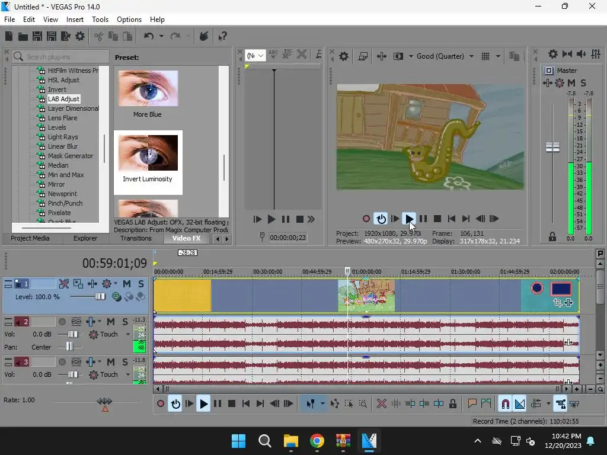Select the Mask Generator plug-in
The width and height of the screenshot is (607, 455).
[70, 156]
